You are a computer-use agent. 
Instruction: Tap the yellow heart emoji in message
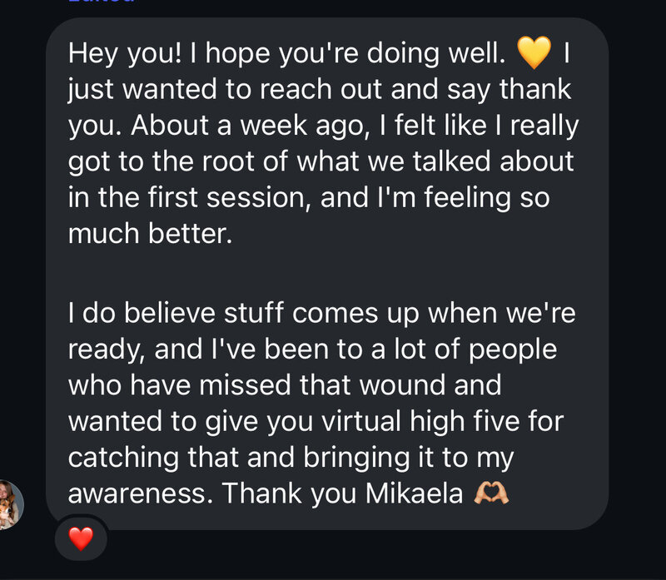(534, 54)
